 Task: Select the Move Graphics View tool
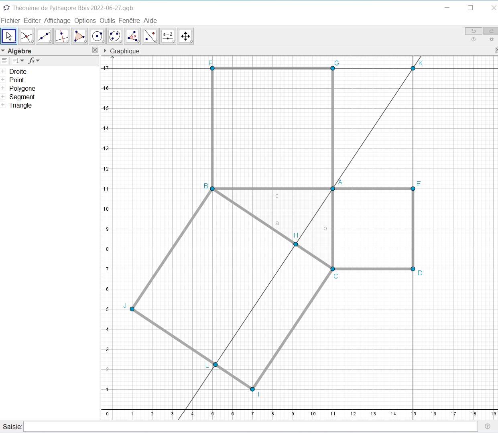pyautogui.click(x=185, y=36)
